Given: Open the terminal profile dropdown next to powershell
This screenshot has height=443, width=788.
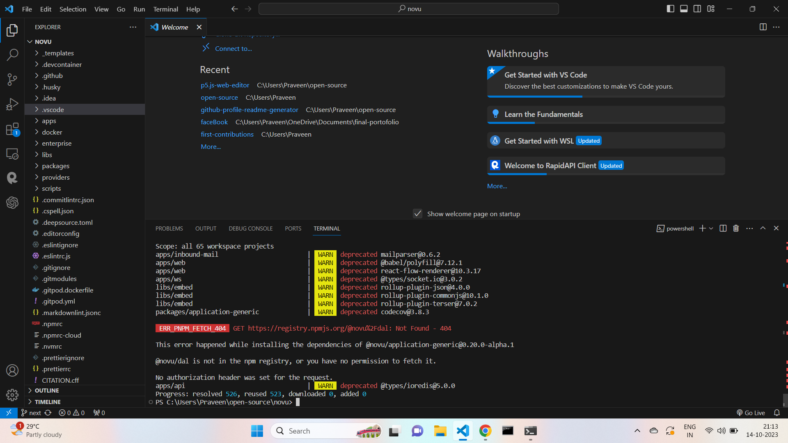Looking at the screenshot, I should 711,228.
